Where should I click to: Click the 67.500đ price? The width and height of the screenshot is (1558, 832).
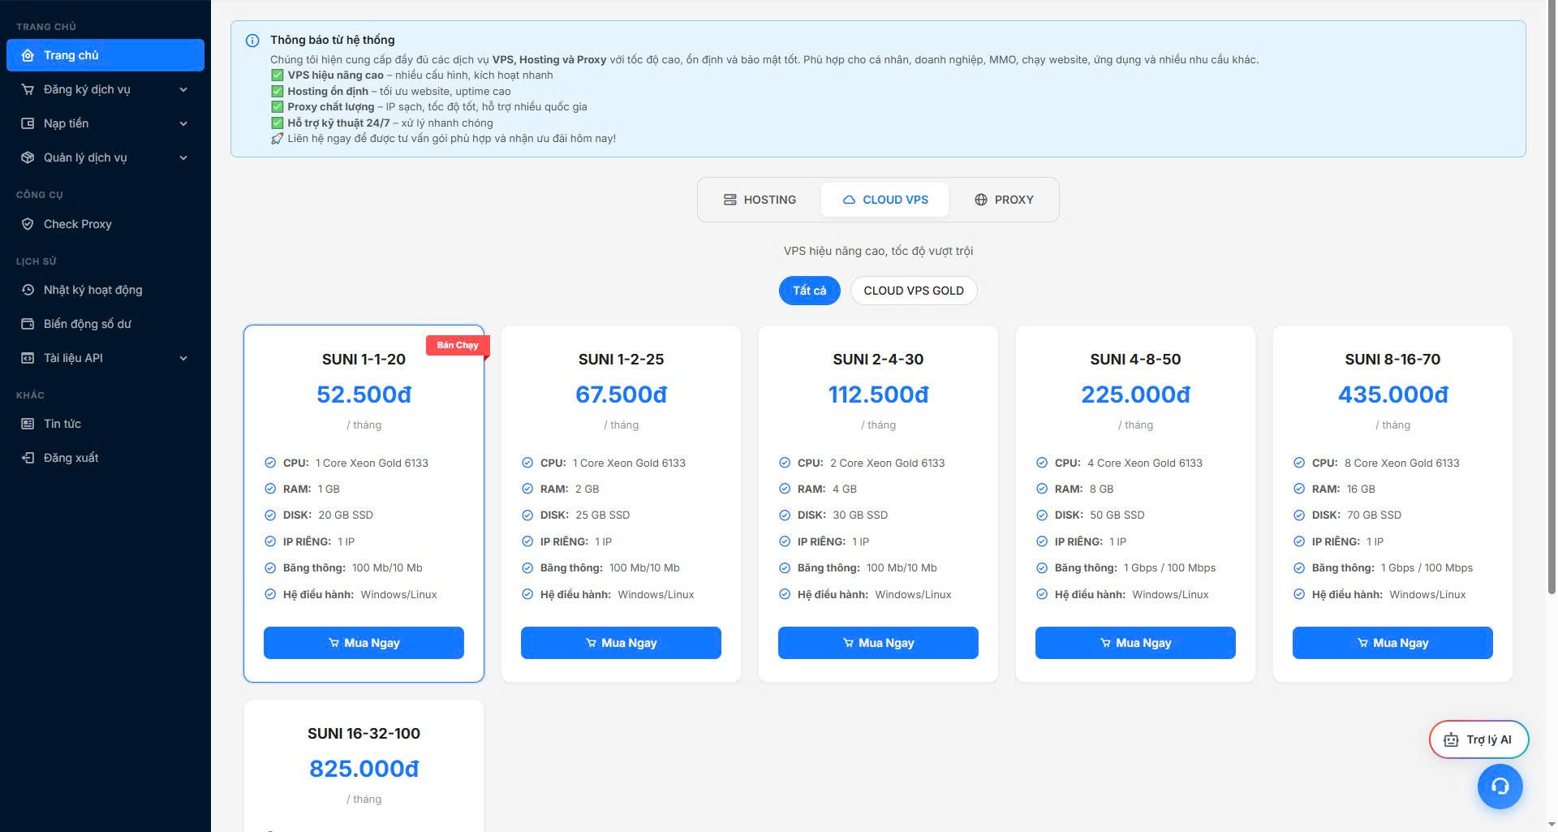[621, 394]
